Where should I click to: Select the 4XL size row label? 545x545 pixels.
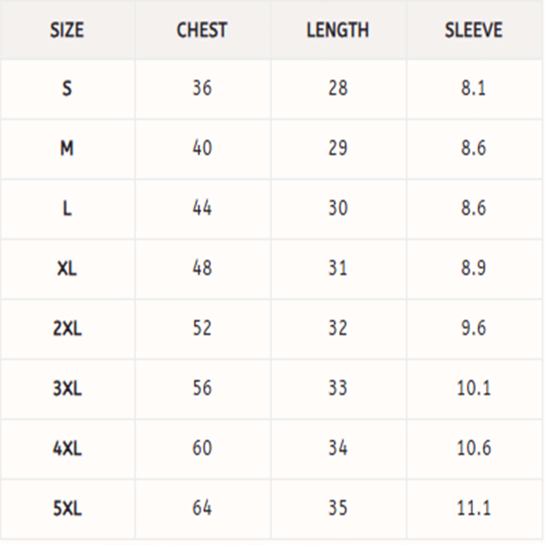(67, 448)
